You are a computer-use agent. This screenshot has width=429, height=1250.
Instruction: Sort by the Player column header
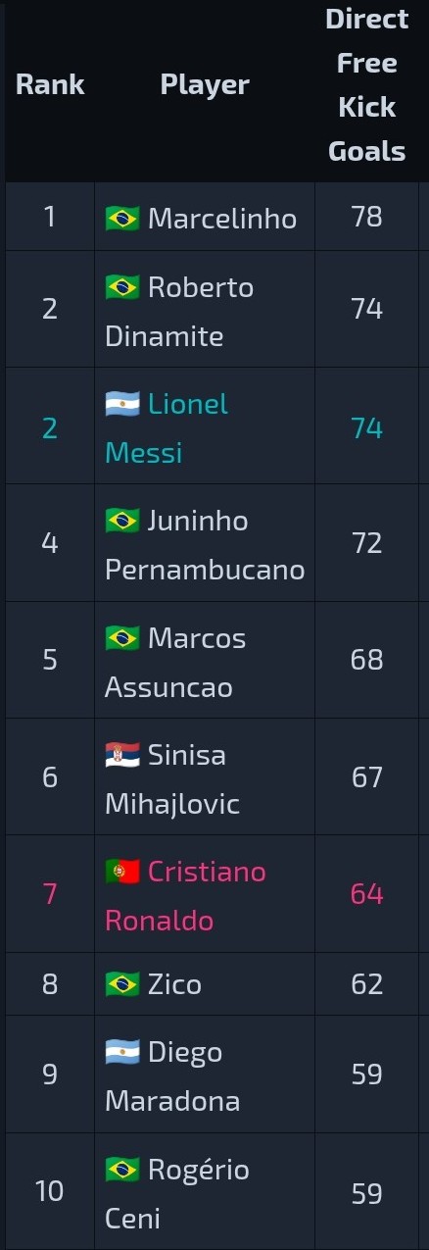(205, 85)
